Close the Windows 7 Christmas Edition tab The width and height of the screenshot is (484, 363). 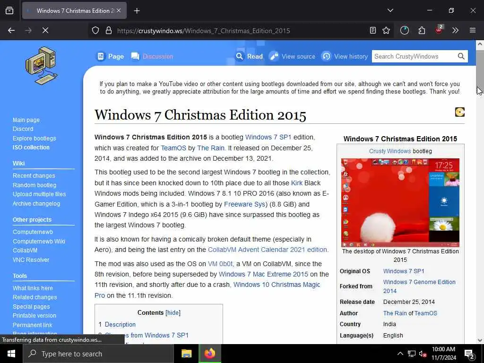coord(119,10)
